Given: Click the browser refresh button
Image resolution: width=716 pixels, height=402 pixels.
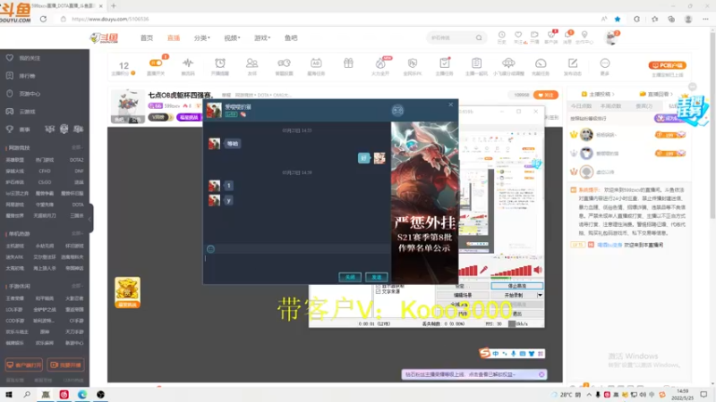Looking at the screenshot, I should (x=43, y=19).
